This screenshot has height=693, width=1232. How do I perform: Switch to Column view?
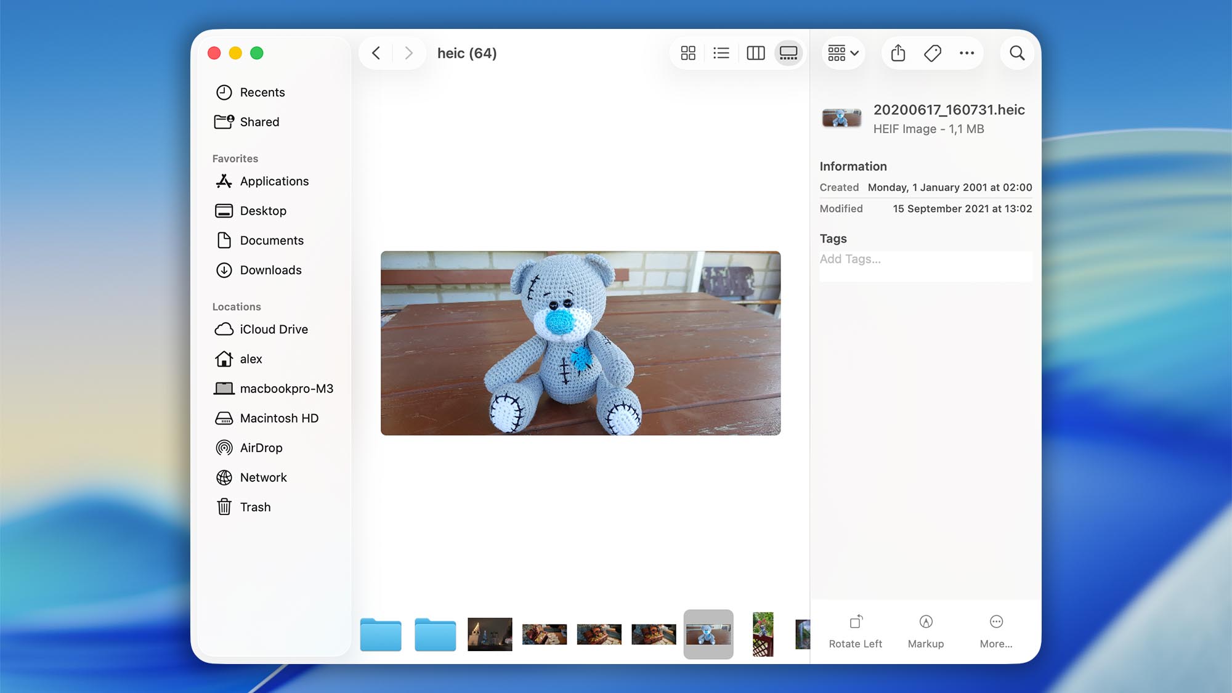pos(755,53)
